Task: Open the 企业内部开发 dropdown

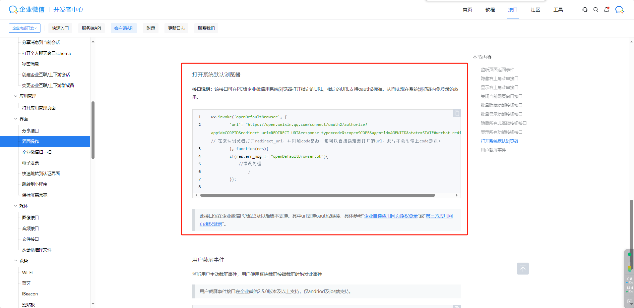Action: click(x=24, y=28)
